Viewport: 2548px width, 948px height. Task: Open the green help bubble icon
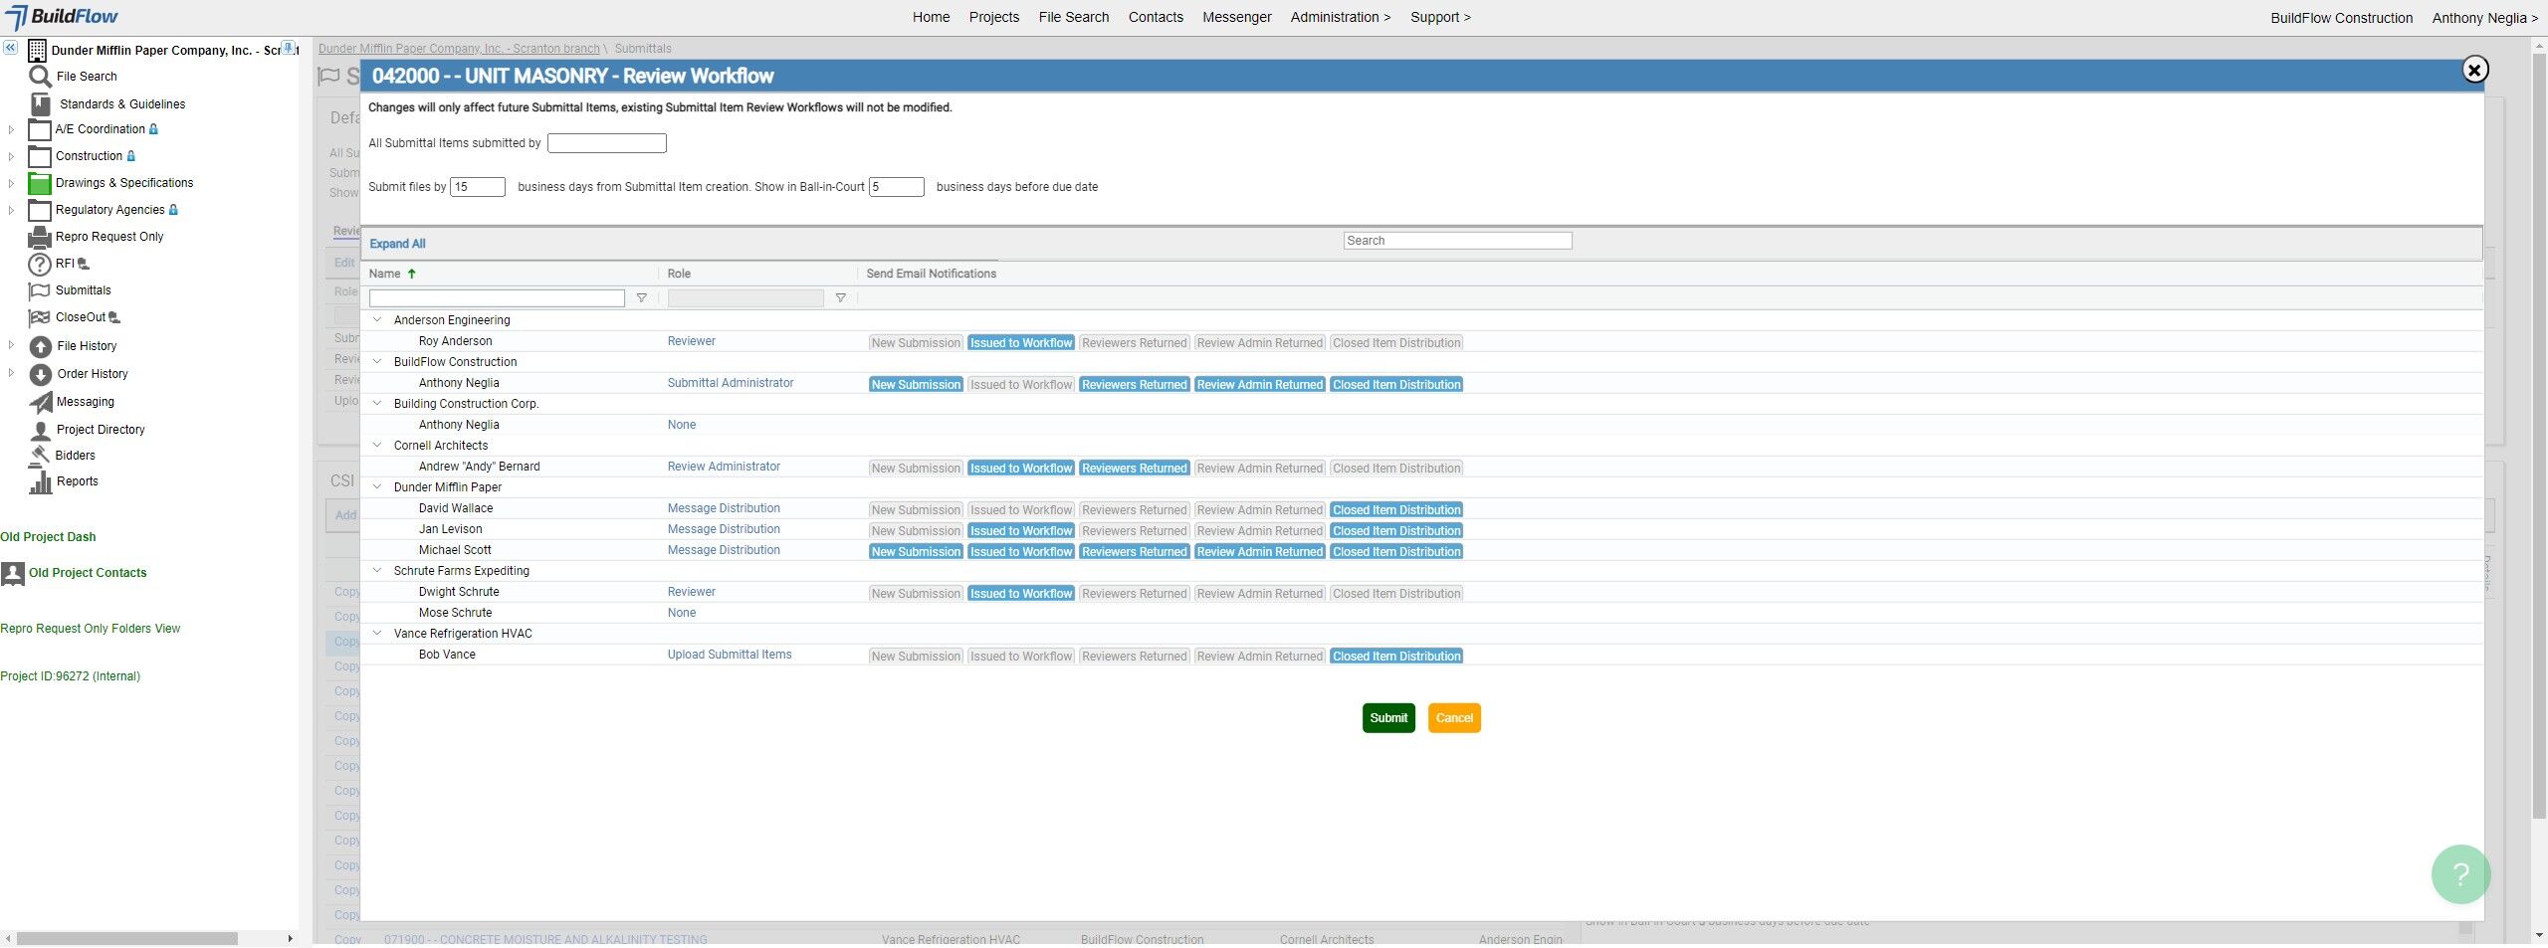click(x=2460, y=873)
